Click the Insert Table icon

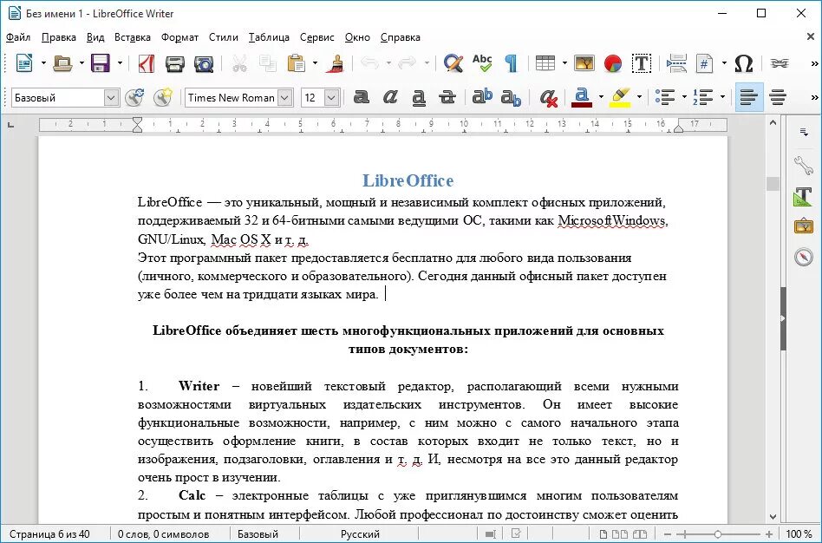click(545, 63)
